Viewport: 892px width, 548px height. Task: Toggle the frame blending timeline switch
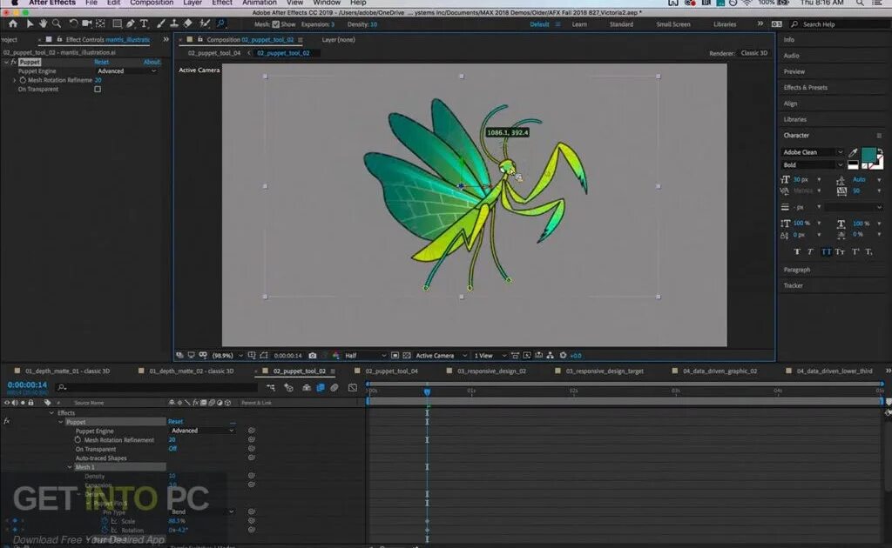coord(321,387)
